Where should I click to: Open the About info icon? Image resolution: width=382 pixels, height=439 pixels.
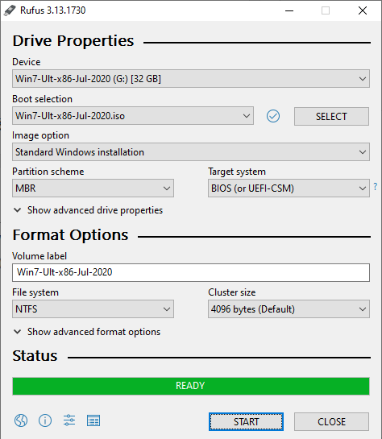pyautogui.click(x=45, y=420)
